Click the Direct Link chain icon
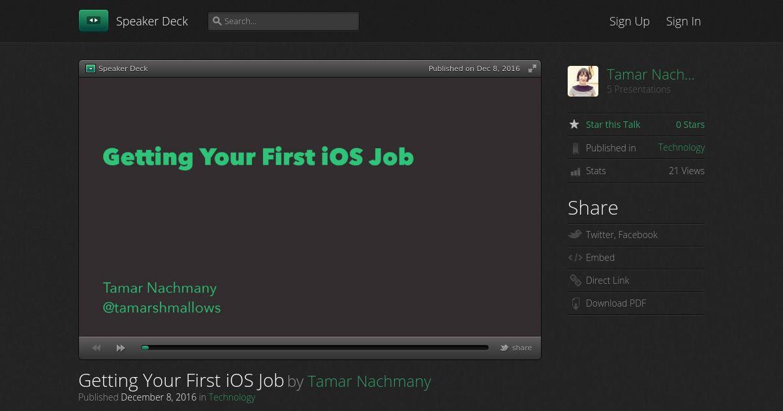The width and height of the screenshot is (783, 411). click(x=575, y=281)
